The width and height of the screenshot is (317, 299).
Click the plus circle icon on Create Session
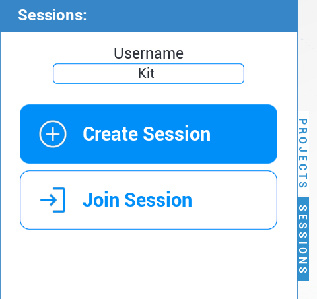tap(53, 134)
